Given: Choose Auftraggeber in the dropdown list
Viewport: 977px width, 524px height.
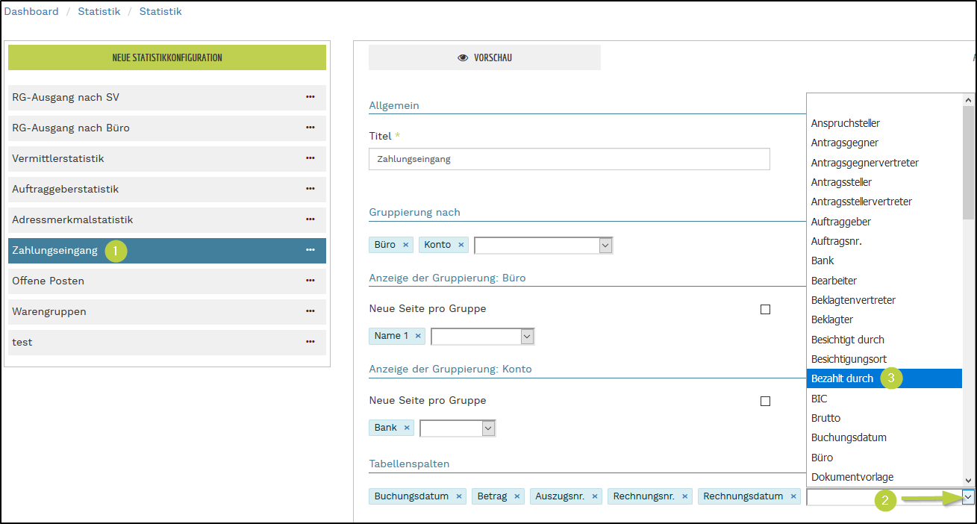Looking at the screenshot, I should click(x=840, y=222).
